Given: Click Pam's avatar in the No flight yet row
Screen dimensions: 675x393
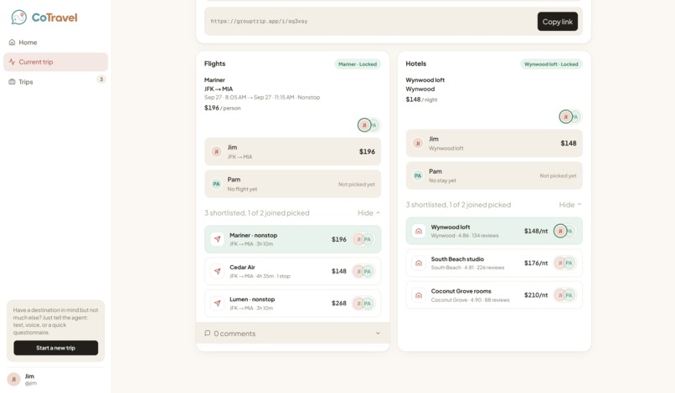Looking at the screenshot, I should pos(216,184).
